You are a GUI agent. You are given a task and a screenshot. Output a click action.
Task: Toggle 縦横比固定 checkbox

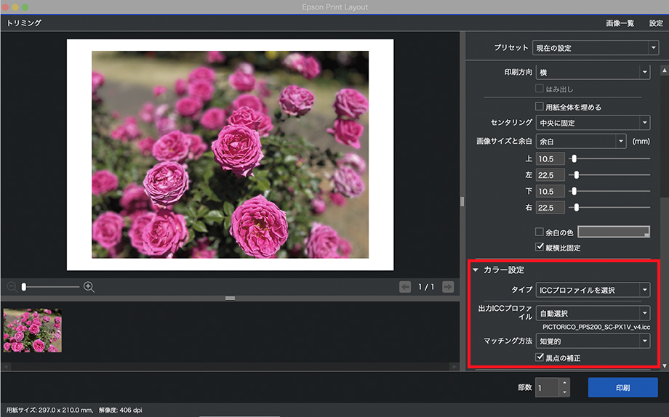click(540, 248)
